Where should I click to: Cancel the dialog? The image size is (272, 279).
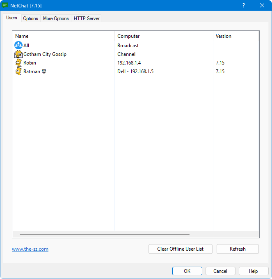(220, 271)
